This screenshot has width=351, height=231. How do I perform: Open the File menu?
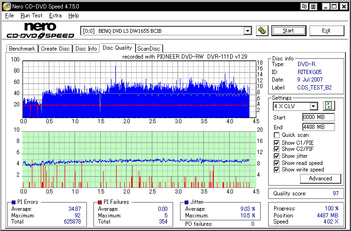pyautogui.click(x=9, y=15)
